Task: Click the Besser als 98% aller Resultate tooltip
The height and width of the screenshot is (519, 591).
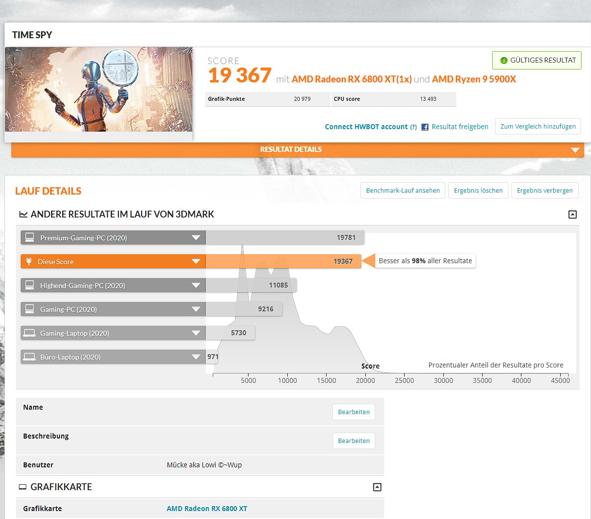Action: (x=425, y=261)
